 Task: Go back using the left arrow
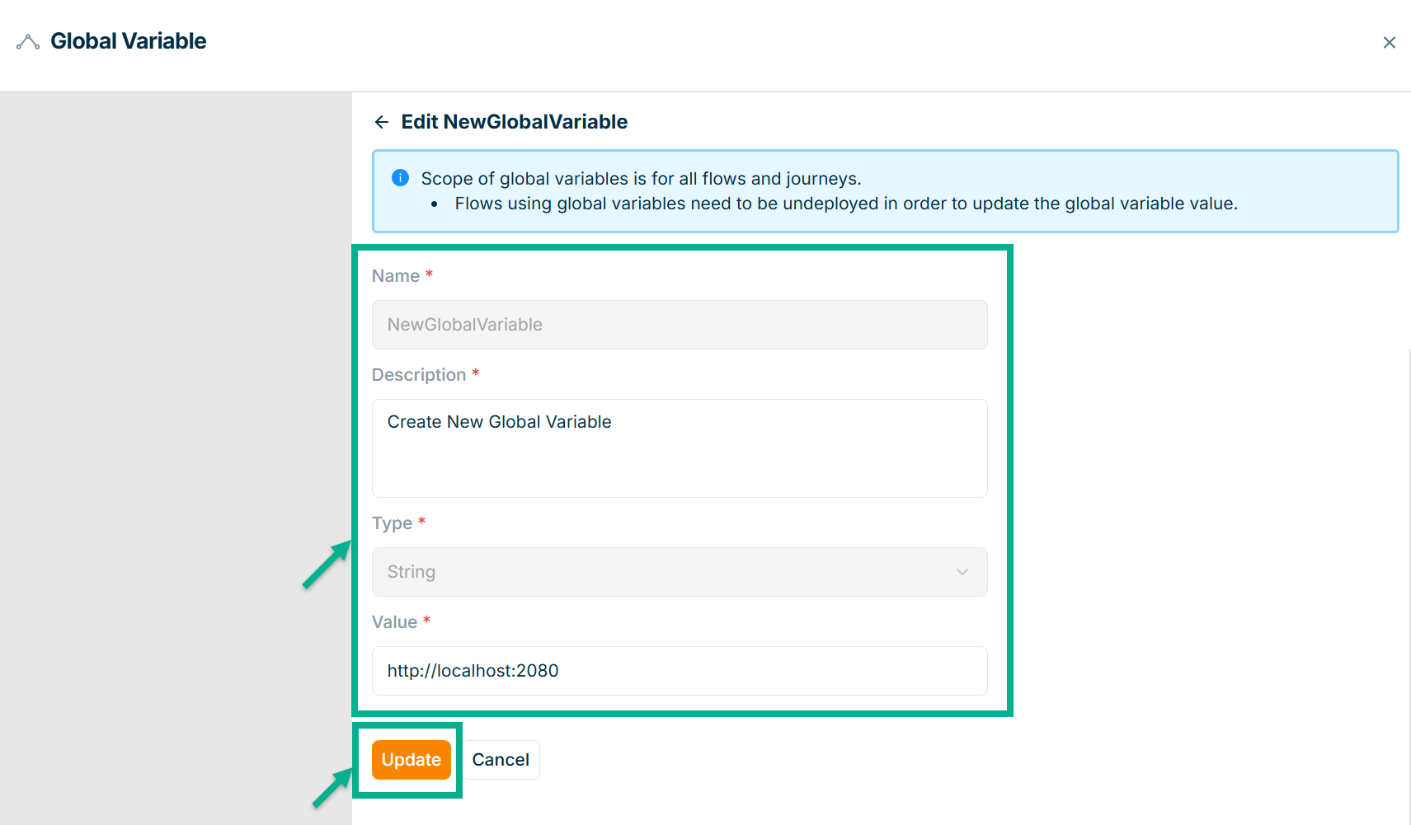[381, 122]
